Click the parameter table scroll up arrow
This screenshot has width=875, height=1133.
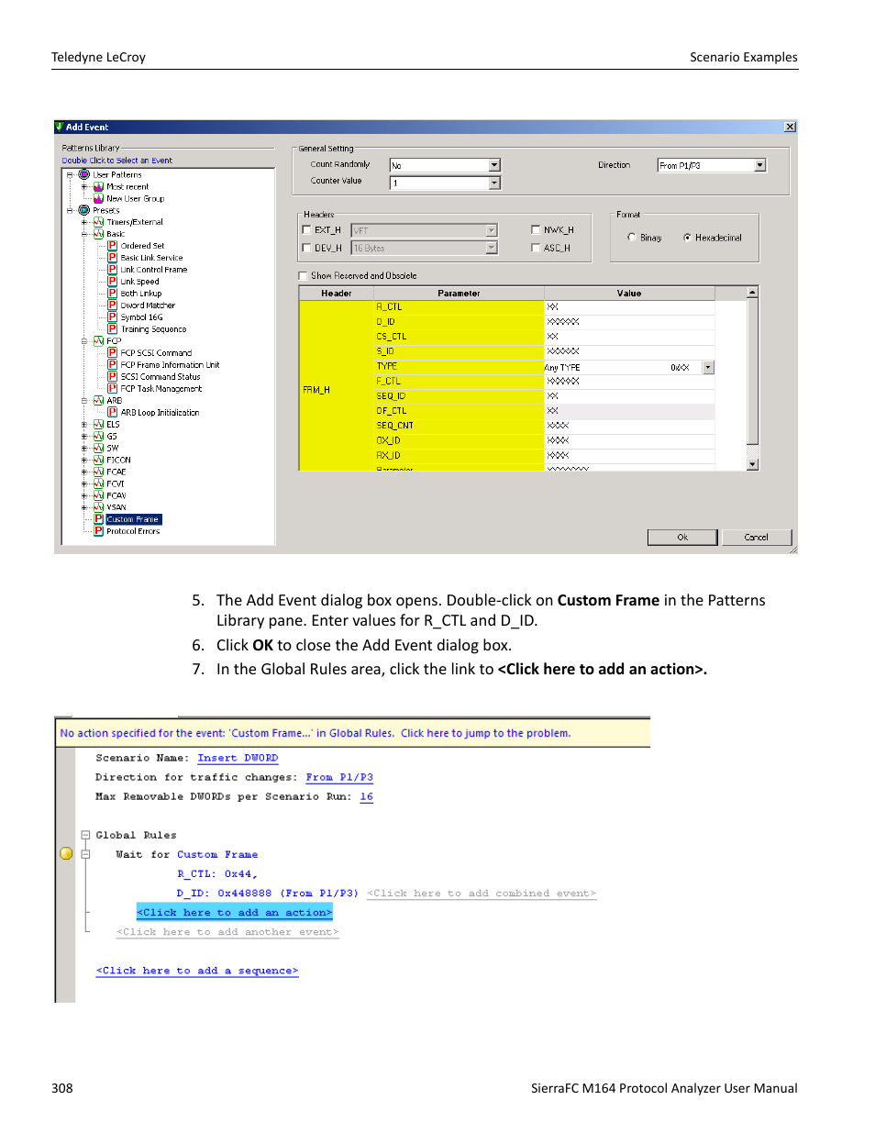point(753,293)
